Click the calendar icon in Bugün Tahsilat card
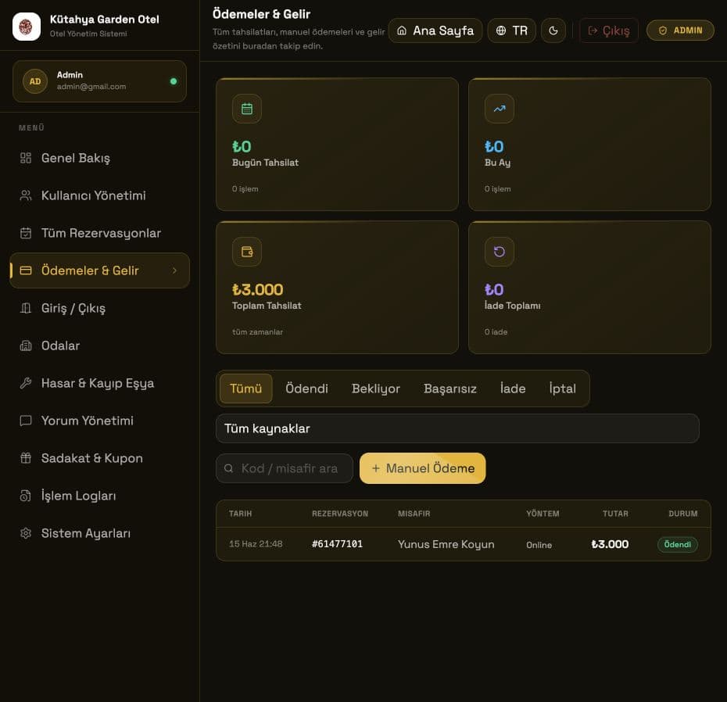 pyautogui.click(x=247, y=109)
